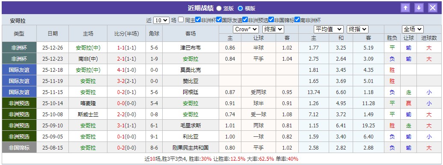
Task: Click the 日期 column header
Action: click(53, 34)
